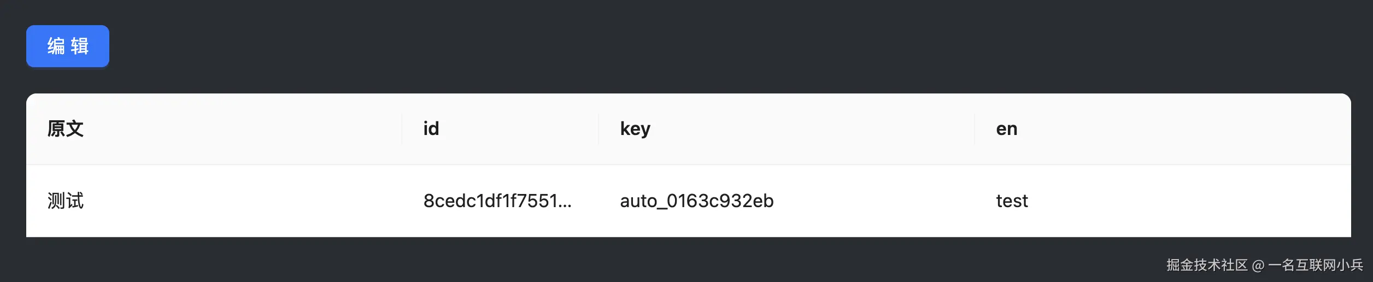Click blank space between 测试 and id value
The height and width of the screenshot is (282, 1373).
coord(246,201)
